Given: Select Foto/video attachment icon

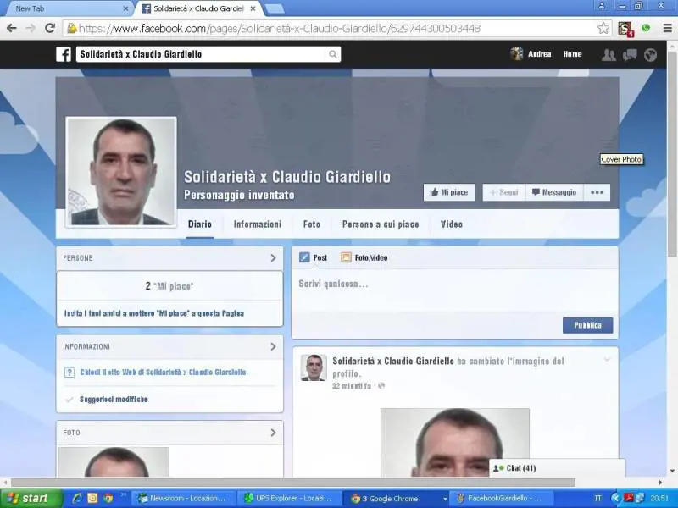Looking at the screenshot, I should [346, 257].
